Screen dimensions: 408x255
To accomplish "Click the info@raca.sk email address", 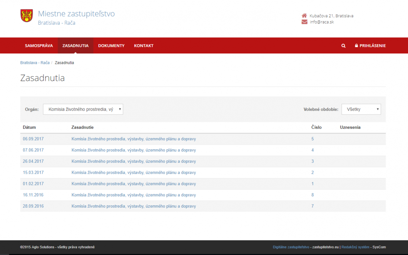I will pyautogui.click(x=322, y=22).
